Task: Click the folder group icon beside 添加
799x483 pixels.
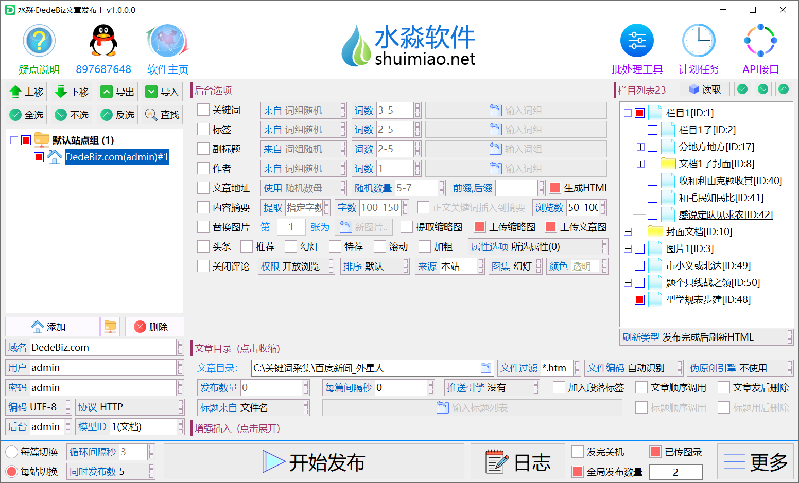Action: click(110, 327)
